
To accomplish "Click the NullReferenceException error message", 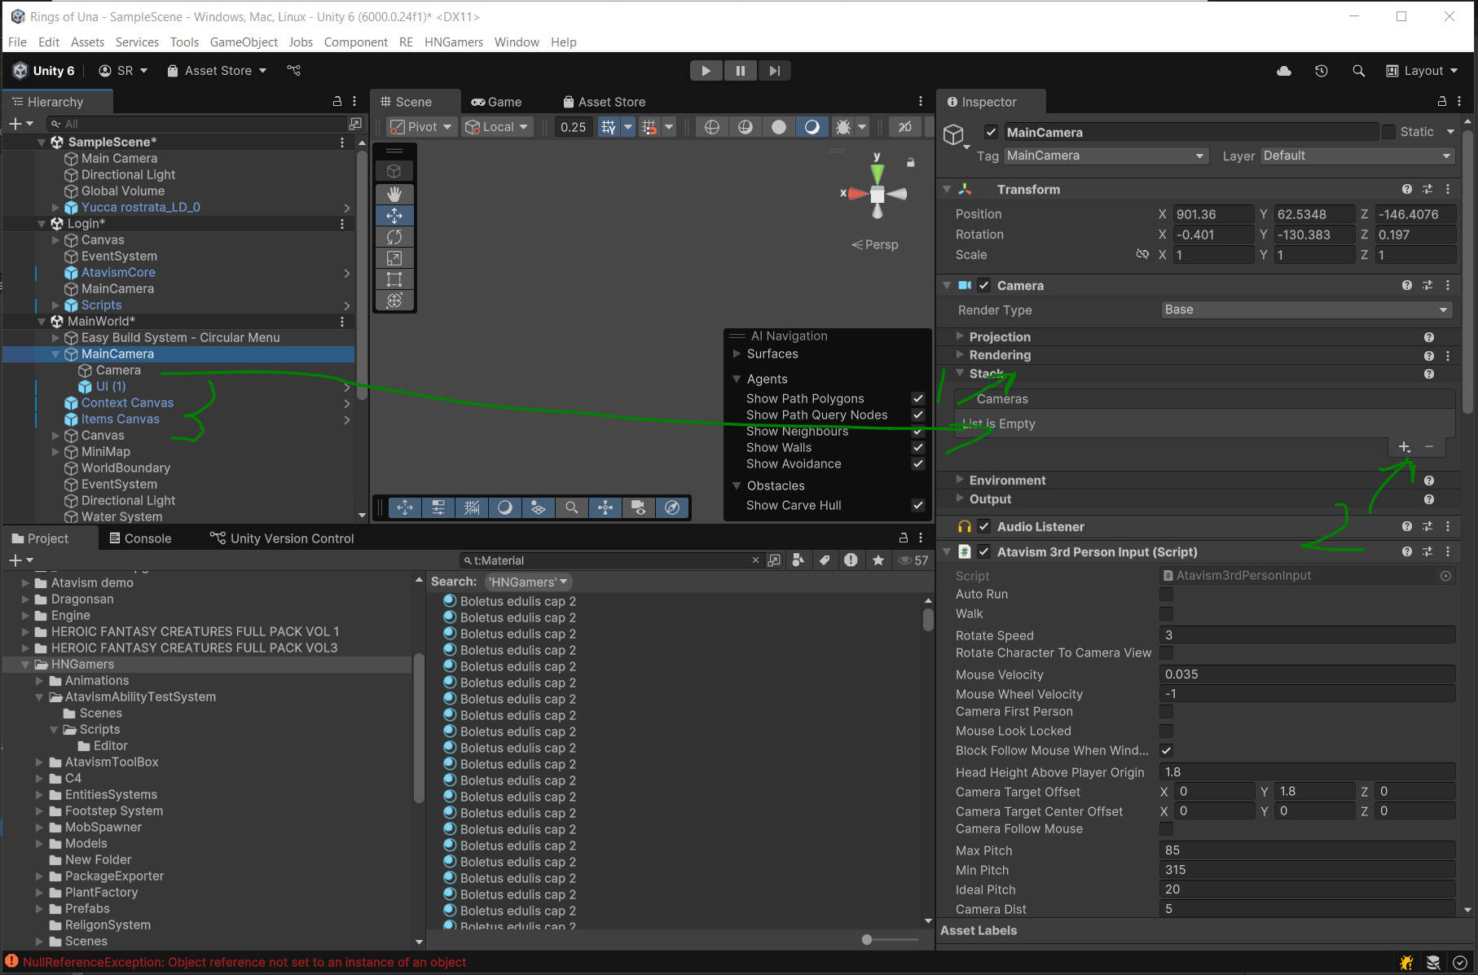I will pyautogui.click(x=244, y=962).
